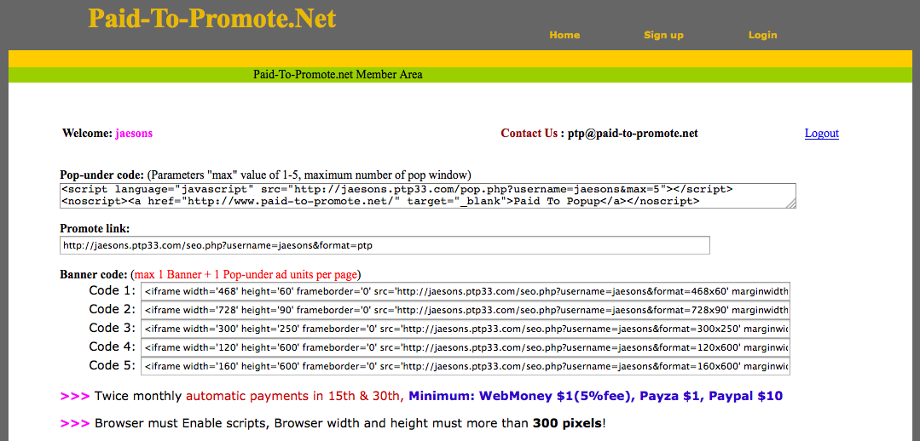920x441 pixels.
Task: Click the Paid-To-Promote.Net site title
Action: pyautogui.click(x=212, y=19)
